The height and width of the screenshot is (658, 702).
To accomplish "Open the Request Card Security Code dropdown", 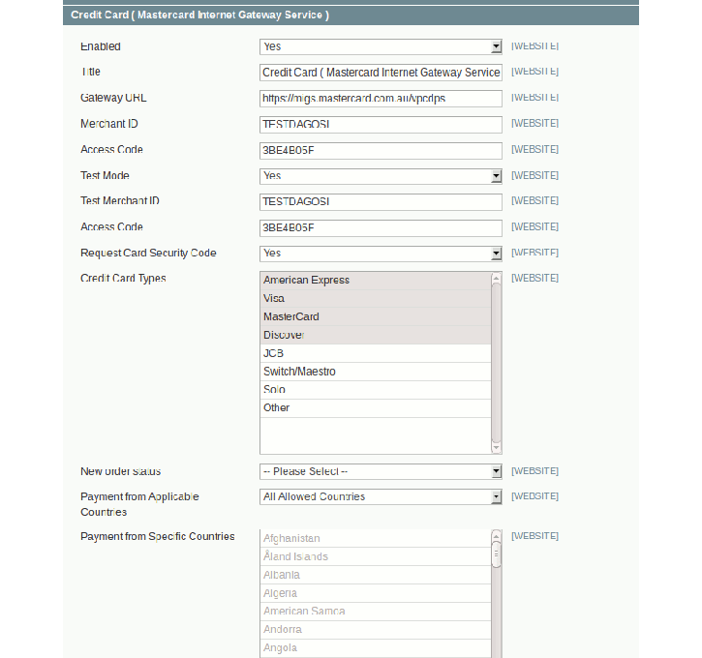I will coord(381,254).
